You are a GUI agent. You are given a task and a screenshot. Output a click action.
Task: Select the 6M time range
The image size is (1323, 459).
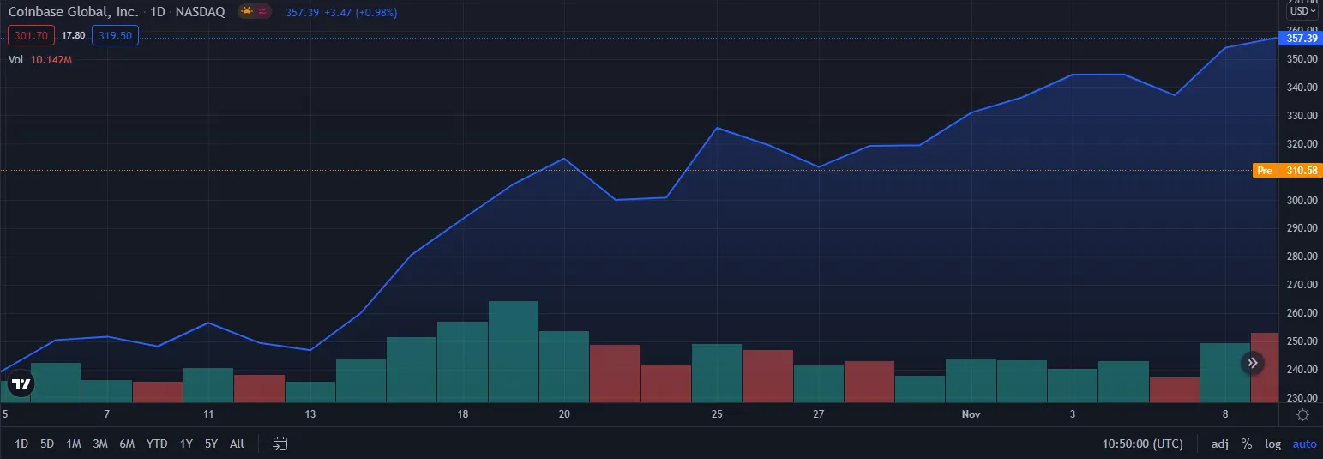(127, 444)
